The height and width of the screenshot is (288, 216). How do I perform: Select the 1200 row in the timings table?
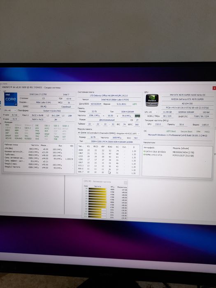pyautogui.click(x=108, y=160)
